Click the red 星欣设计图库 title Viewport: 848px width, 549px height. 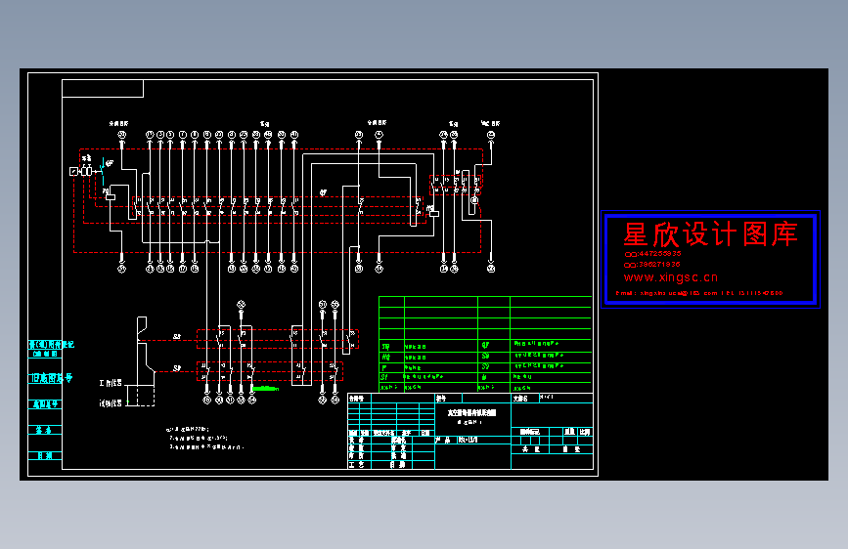[x=710, y=234]
